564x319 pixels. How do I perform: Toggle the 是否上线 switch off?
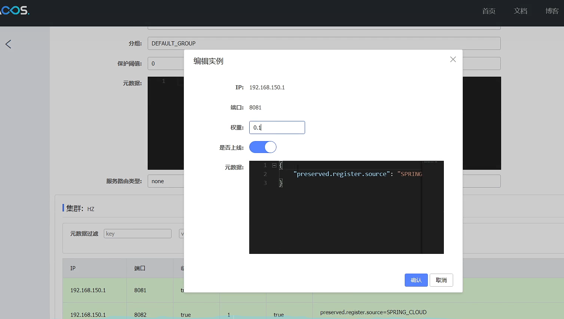pyautogui.click(x=263, y=147)
